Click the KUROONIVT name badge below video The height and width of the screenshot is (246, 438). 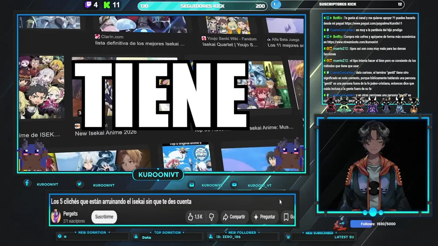158,175
